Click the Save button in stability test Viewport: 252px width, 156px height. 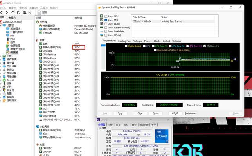pos(155,113)
